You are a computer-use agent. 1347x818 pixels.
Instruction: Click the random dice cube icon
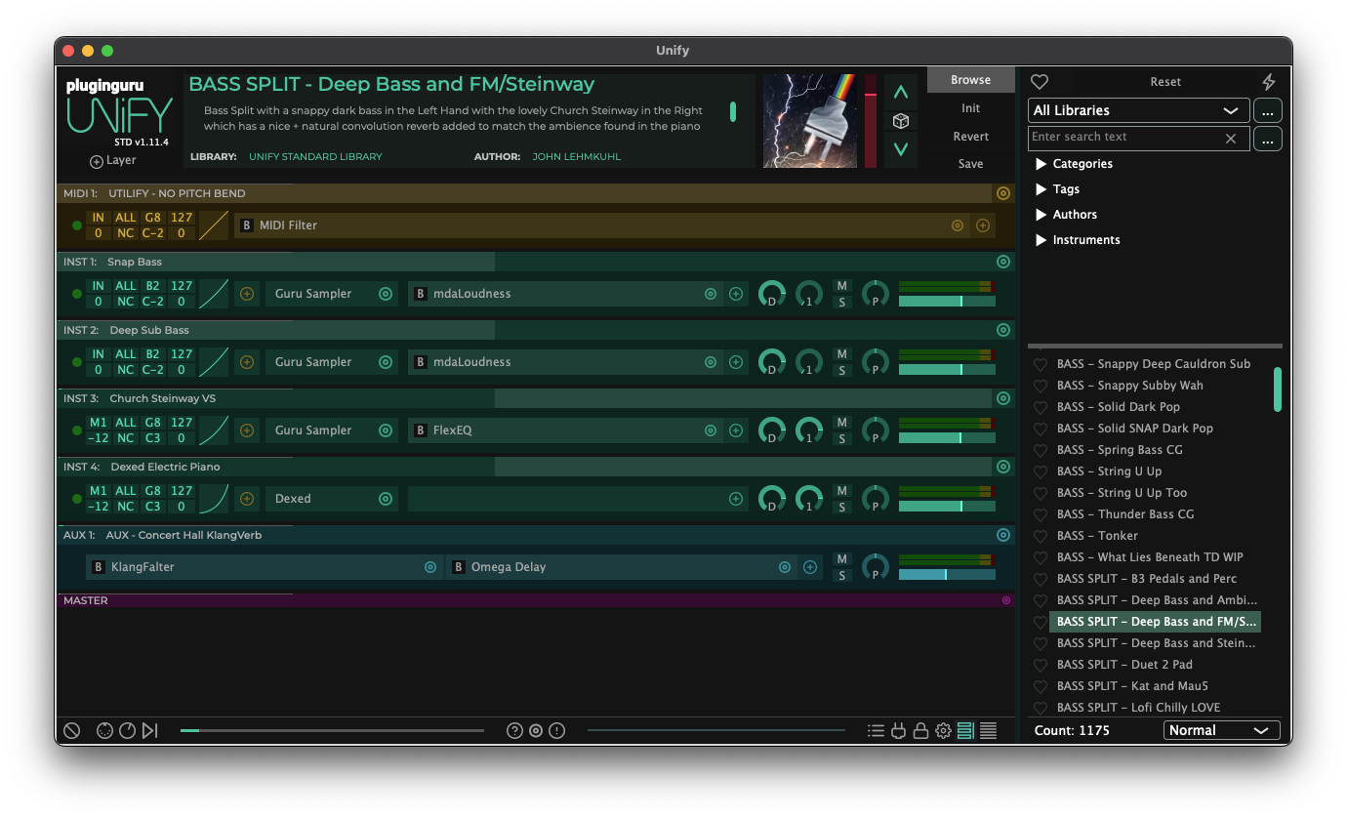(x=901, y=121)
